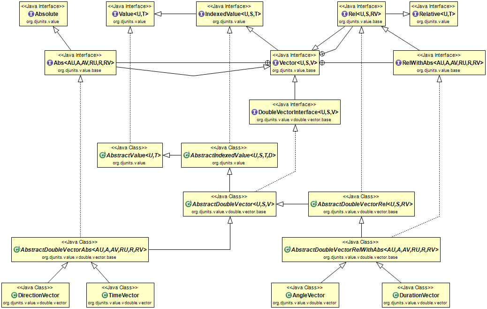The image size is (487, 309).
Task: Click the abstract class icon of AbstractValue<U,T>
Action: click(102, 155)
